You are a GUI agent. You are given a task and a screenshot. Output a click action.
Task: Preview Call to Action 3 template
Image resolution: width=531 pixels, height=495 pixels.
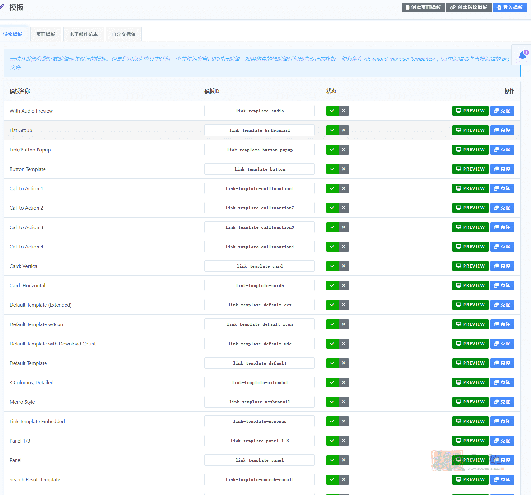[470, 227]
